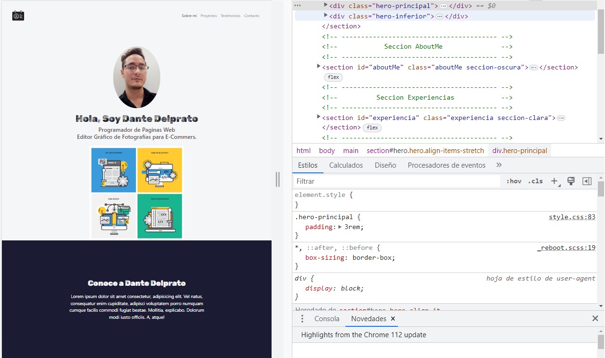This screenshot has height=358, width=605.
Task: Click the DevTools panel resize handle
Action: (x=278, y=179)
